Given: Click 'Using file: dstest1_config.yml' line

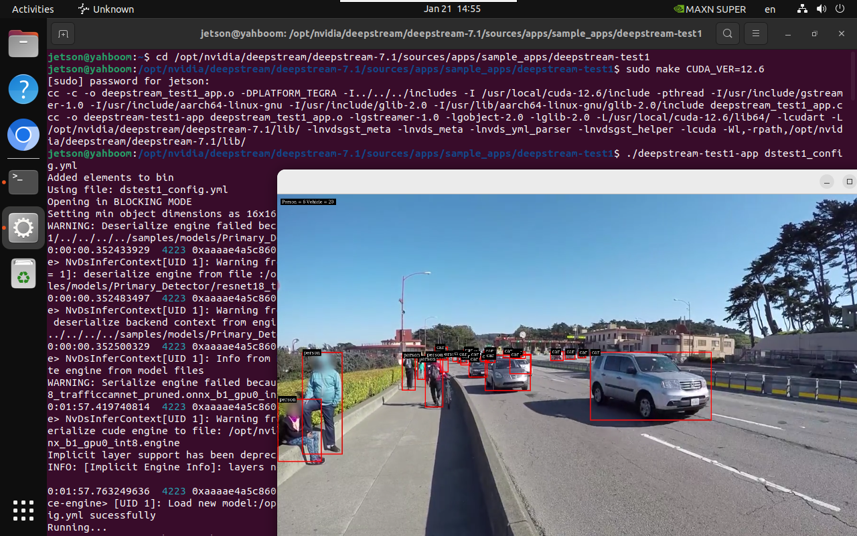Looking at the screenshot, I should pyautogui.click(x=137, y=190).
